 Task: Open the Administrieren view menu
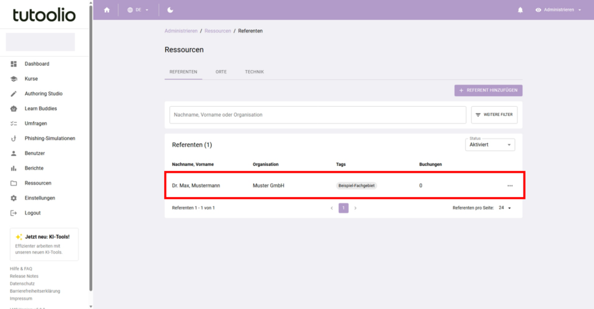click(x=558, y=10)
